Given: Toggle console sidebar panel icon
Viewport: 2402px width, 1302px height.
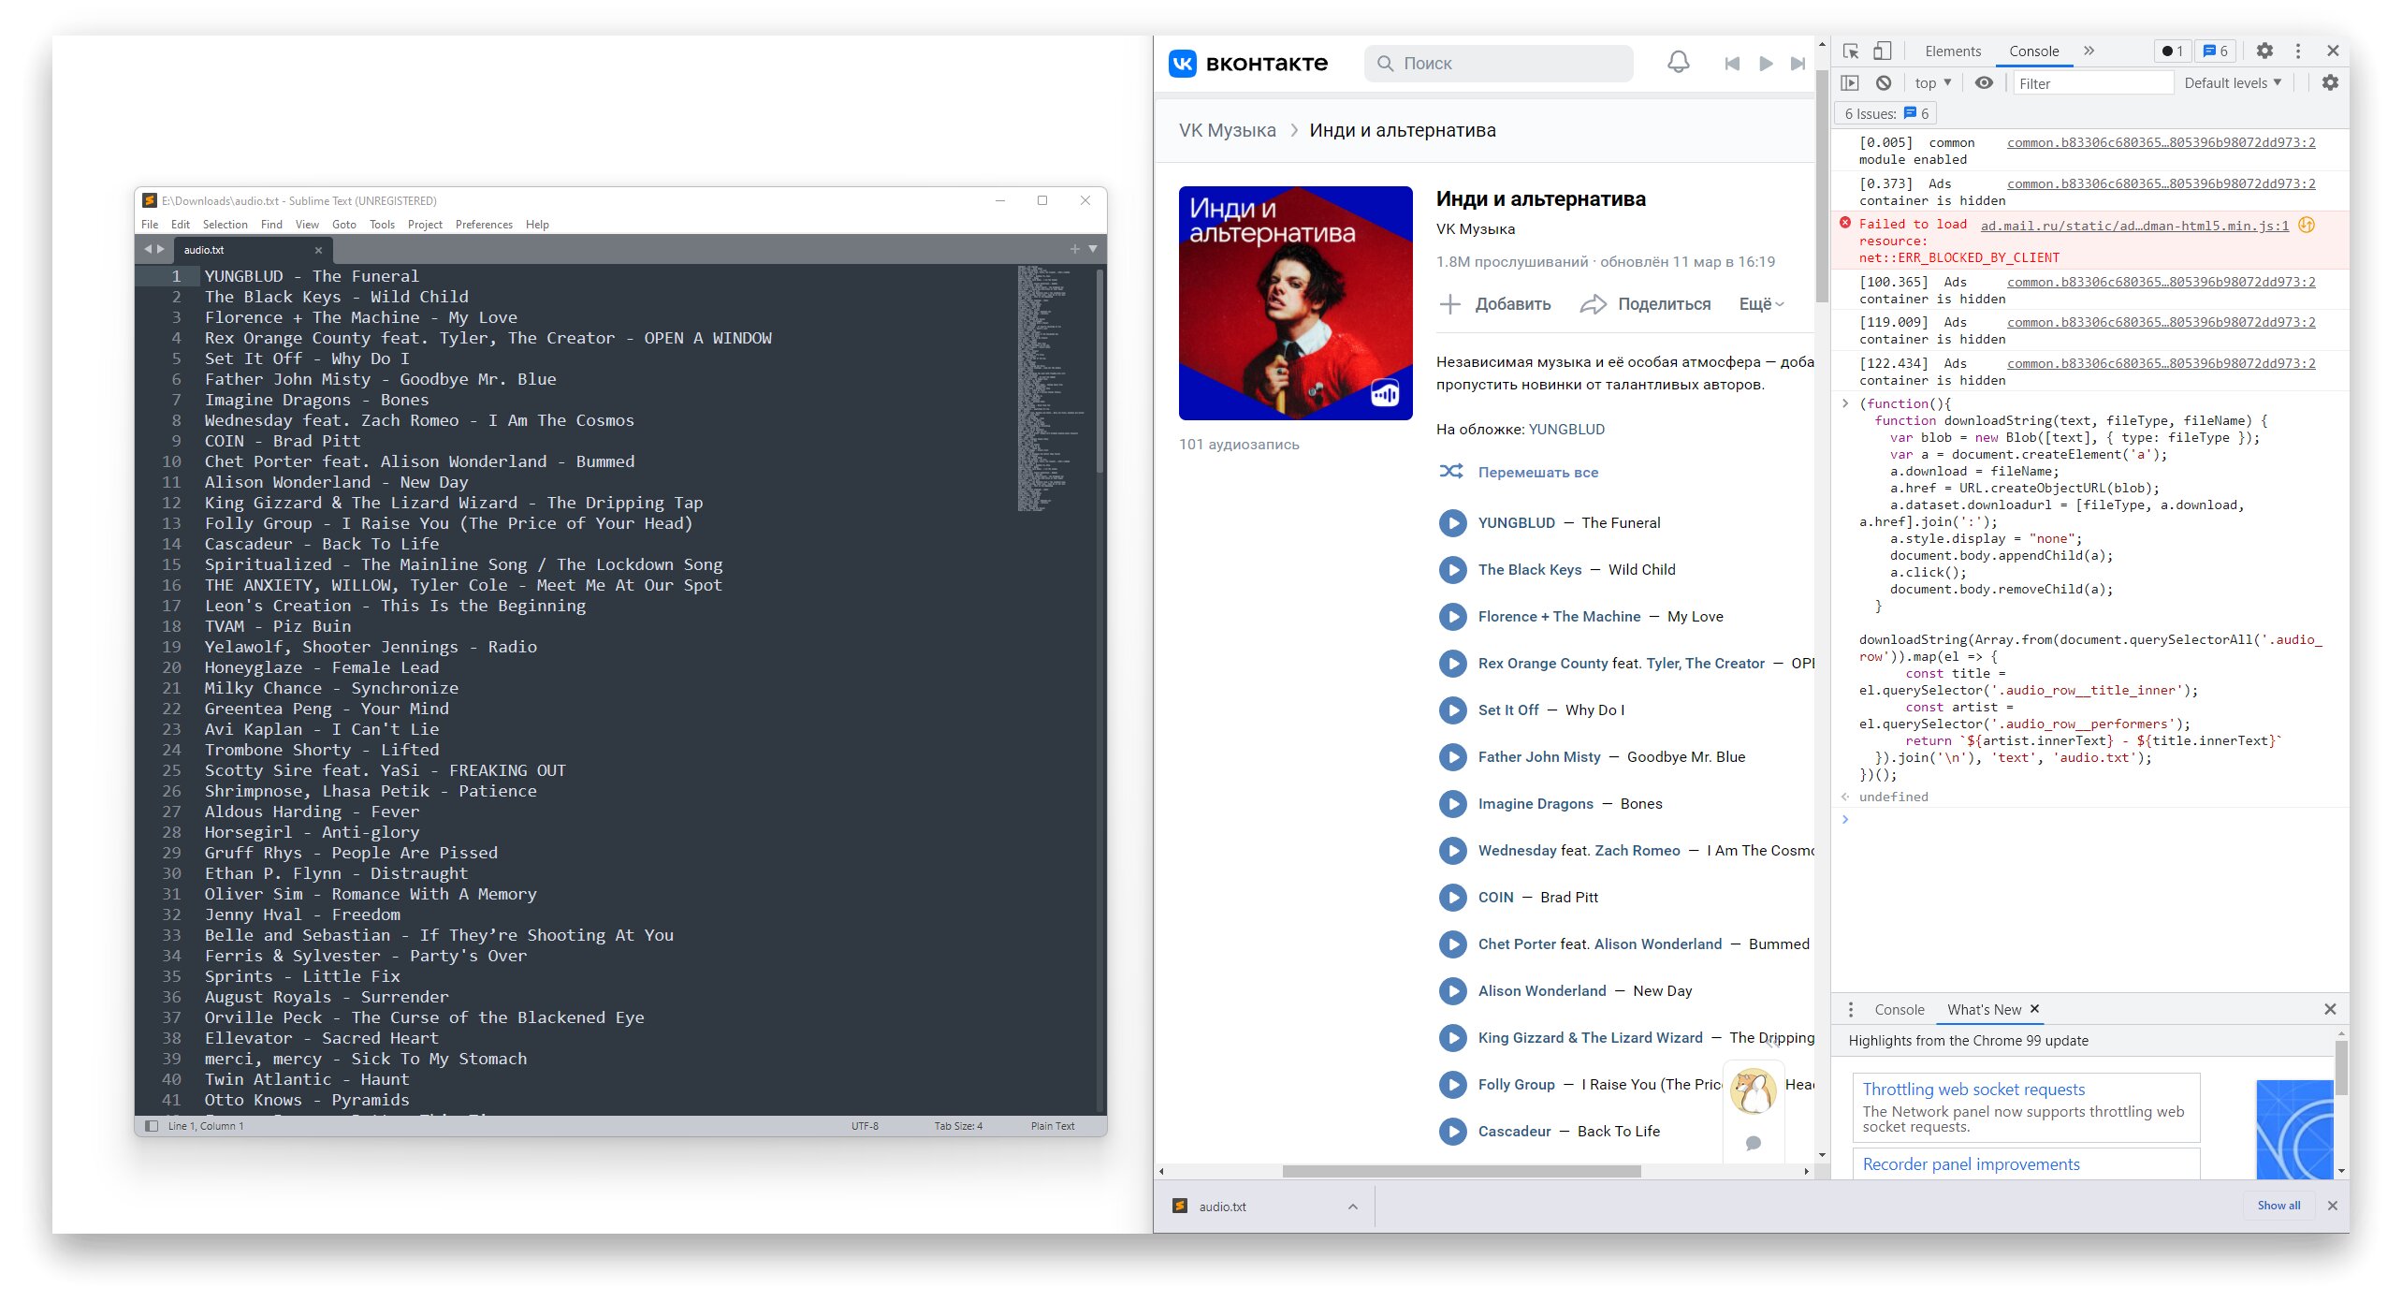Looking at the screenshot, I should point(1850,82).
